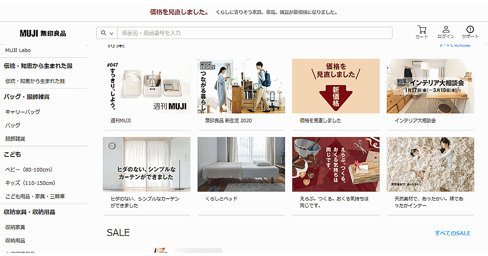Open インテリア大相談会 feature image
The image size is (488, 256).
[x=430, y=86]
